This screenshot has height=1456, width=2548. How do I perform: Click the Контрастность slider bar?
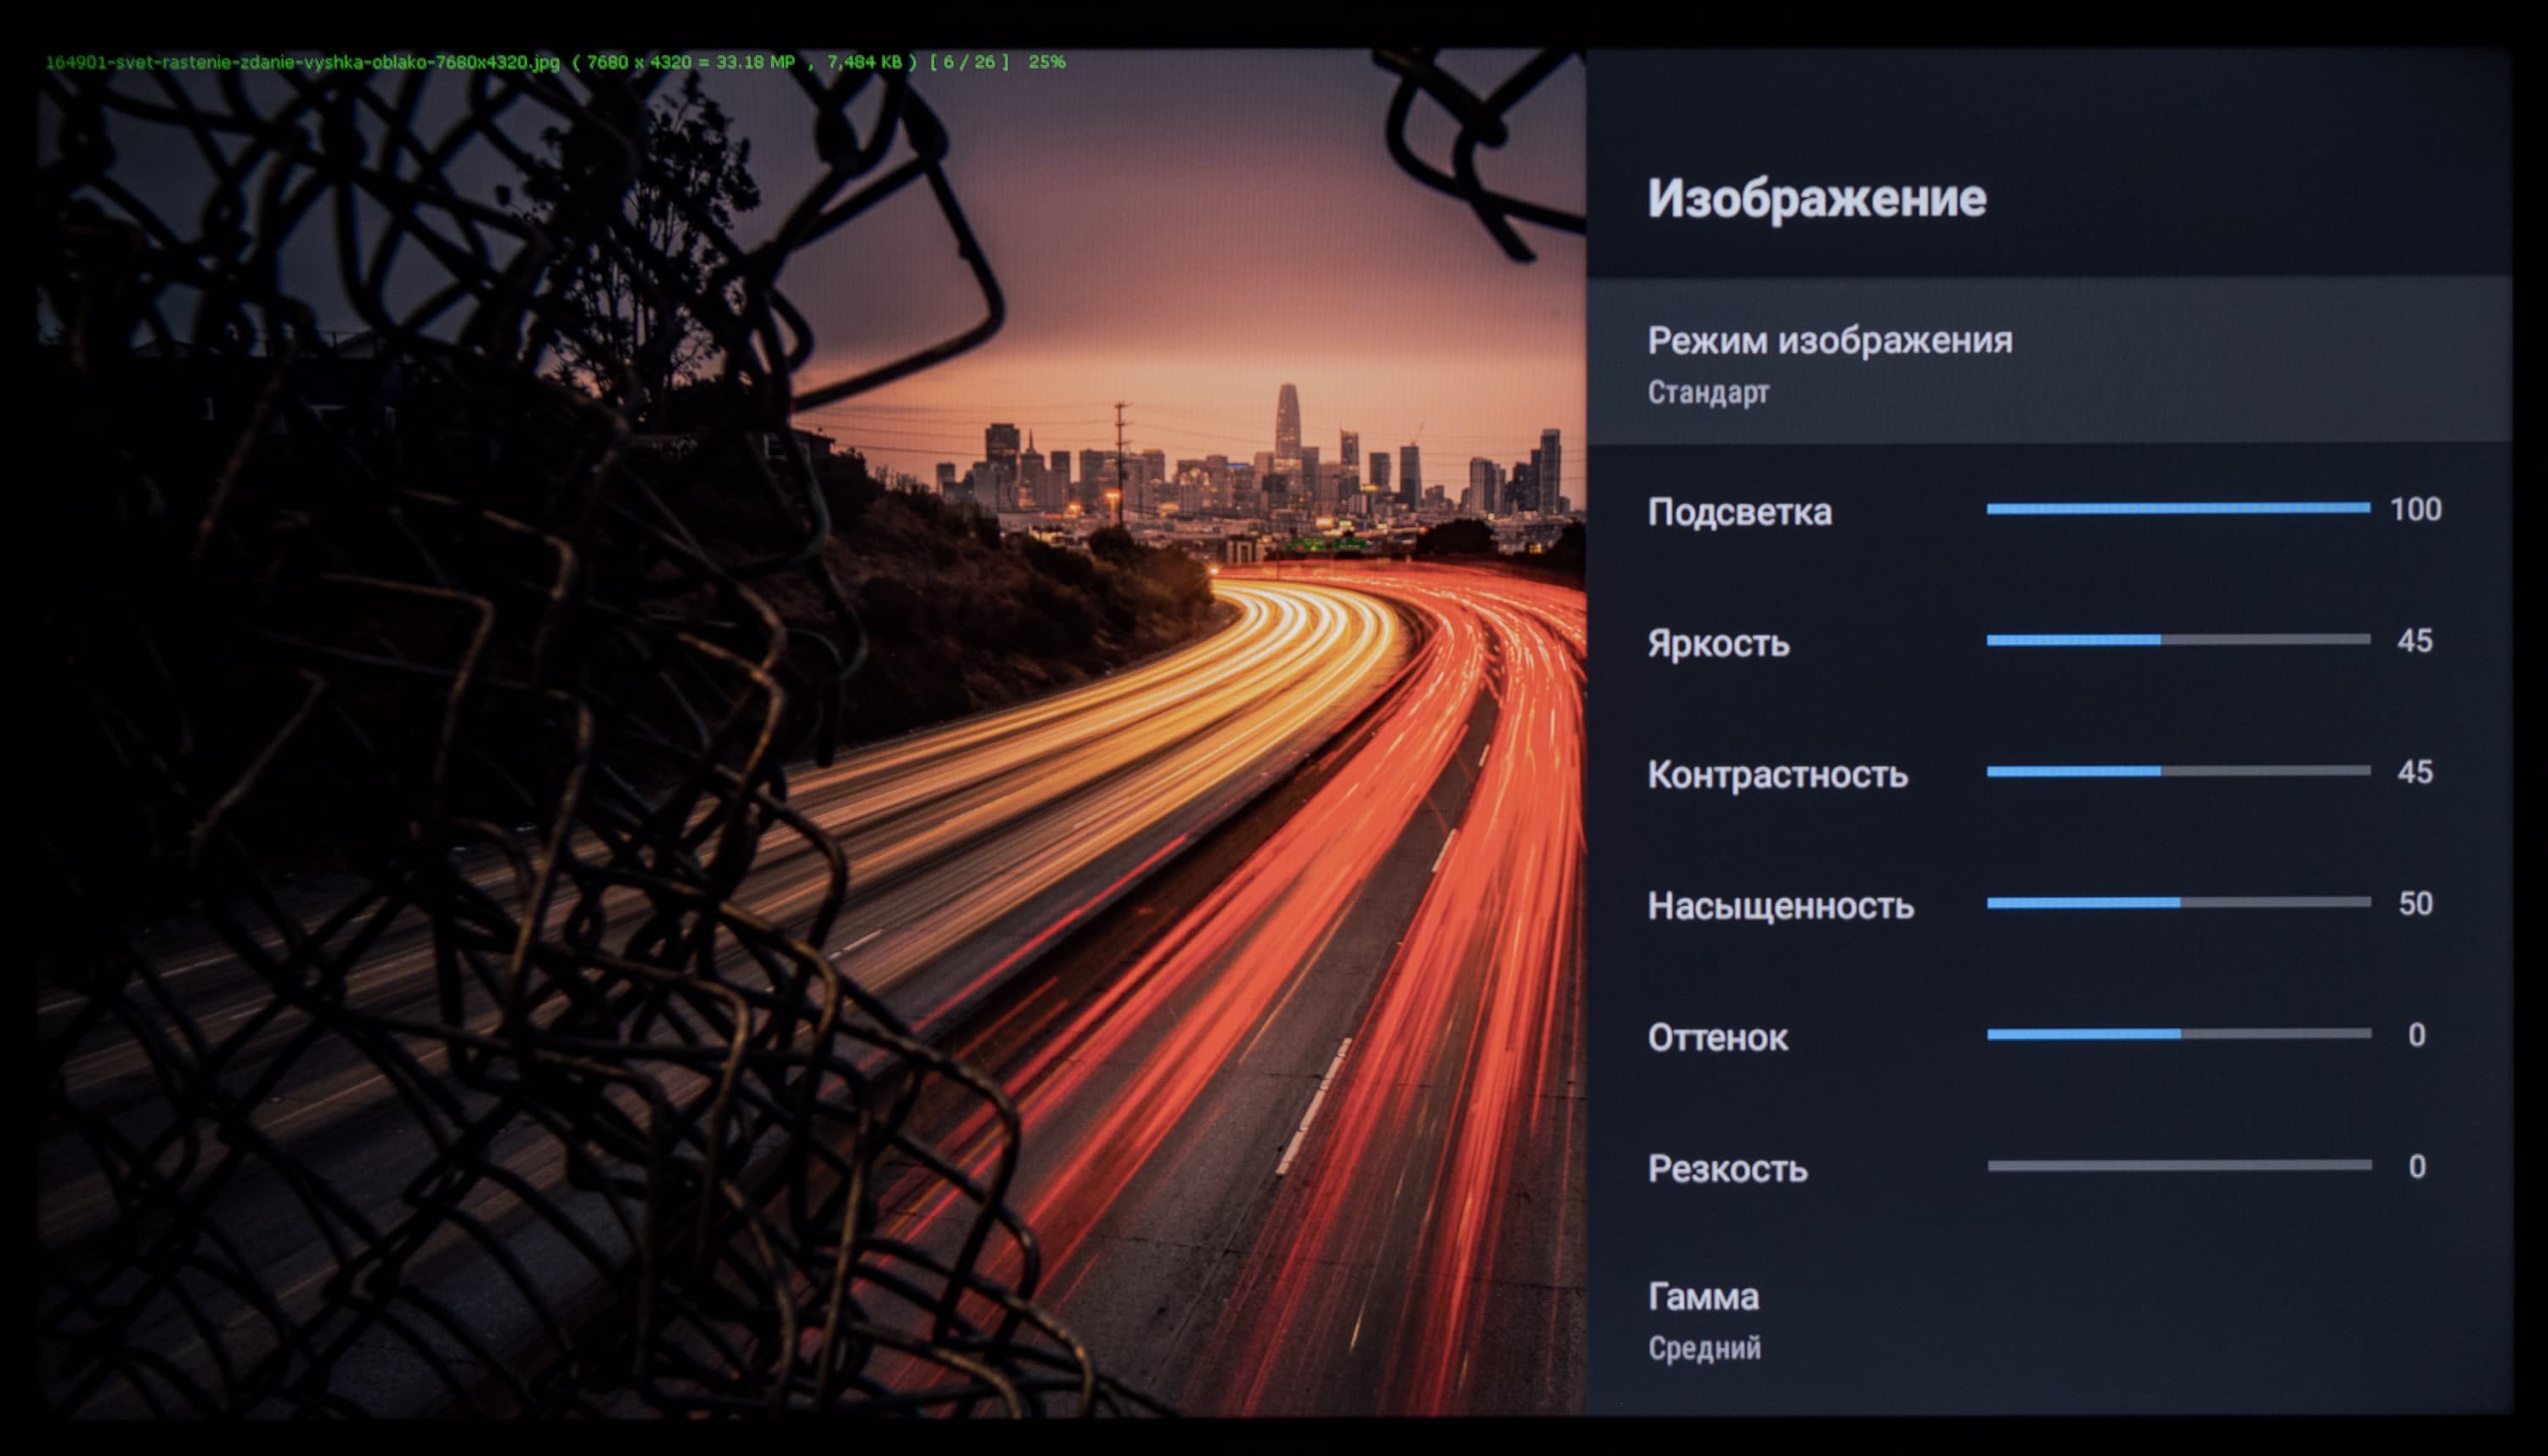pyautogui.click(x=2177, y=771)
